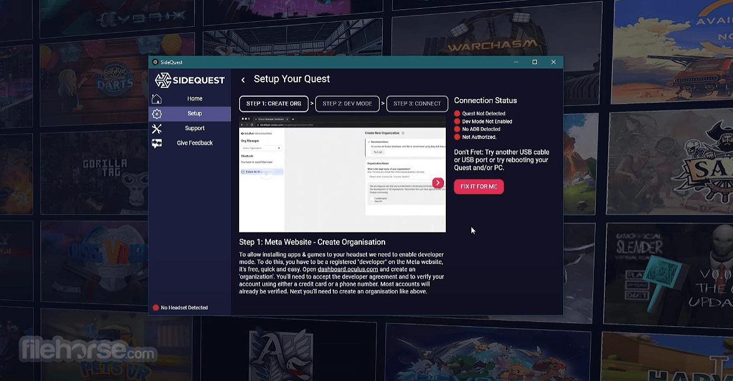Switch to Step 3: Connect tab

click(x=417, y=104)
